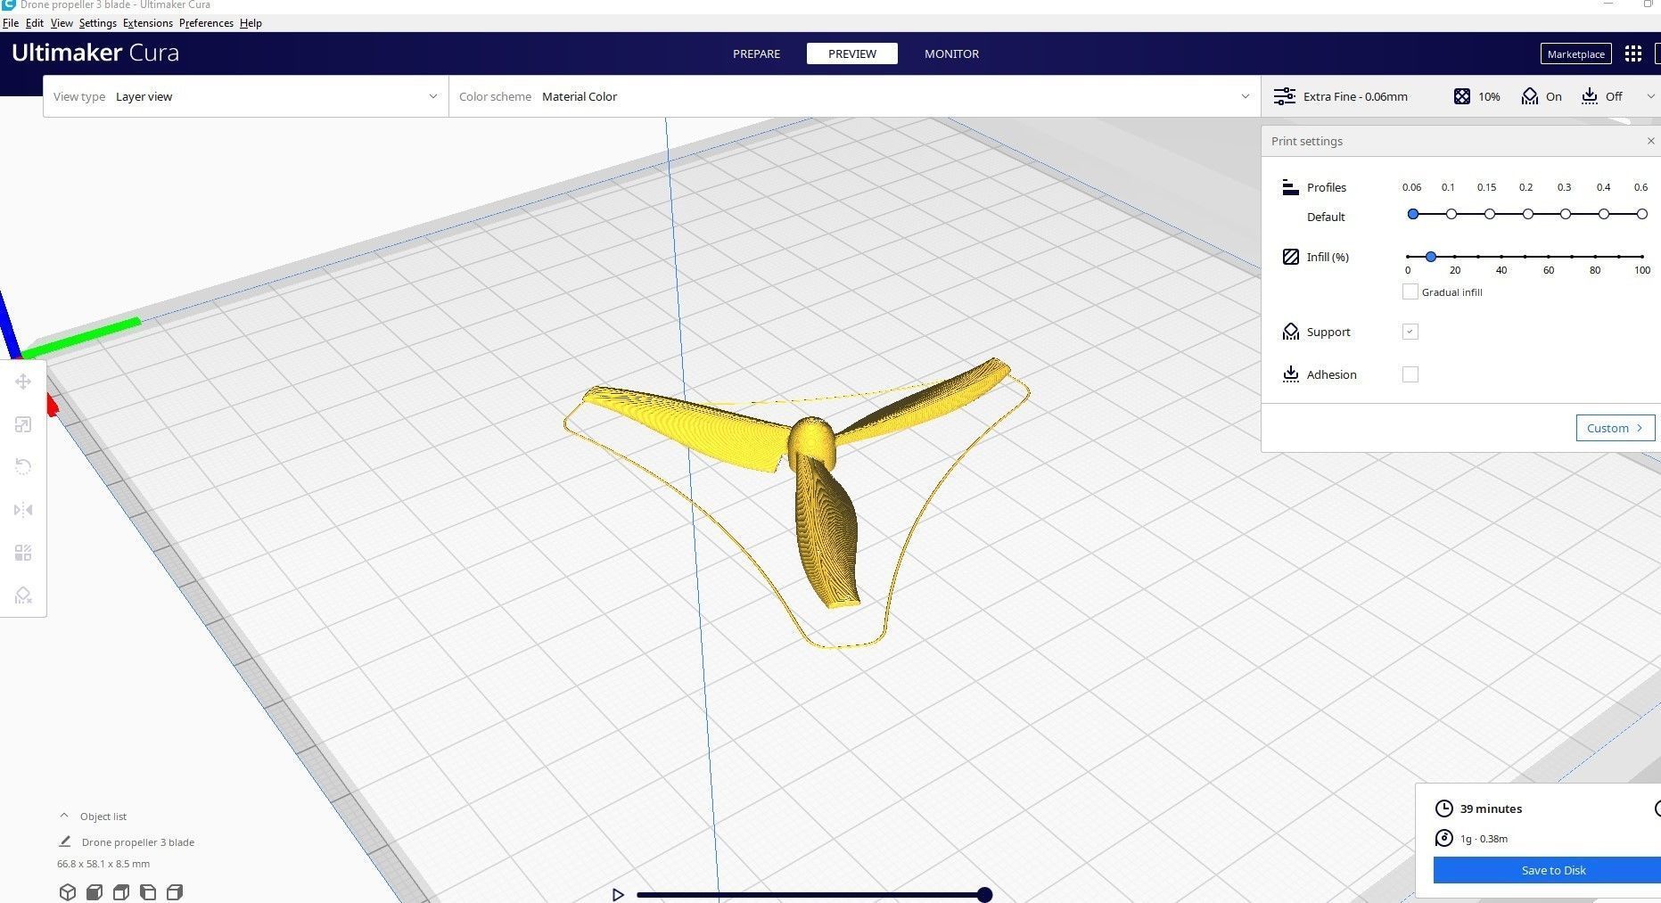This screenshot has width=1661, height=903.
Task: Toggle the Support checkbox
Action: (1410, 332)
